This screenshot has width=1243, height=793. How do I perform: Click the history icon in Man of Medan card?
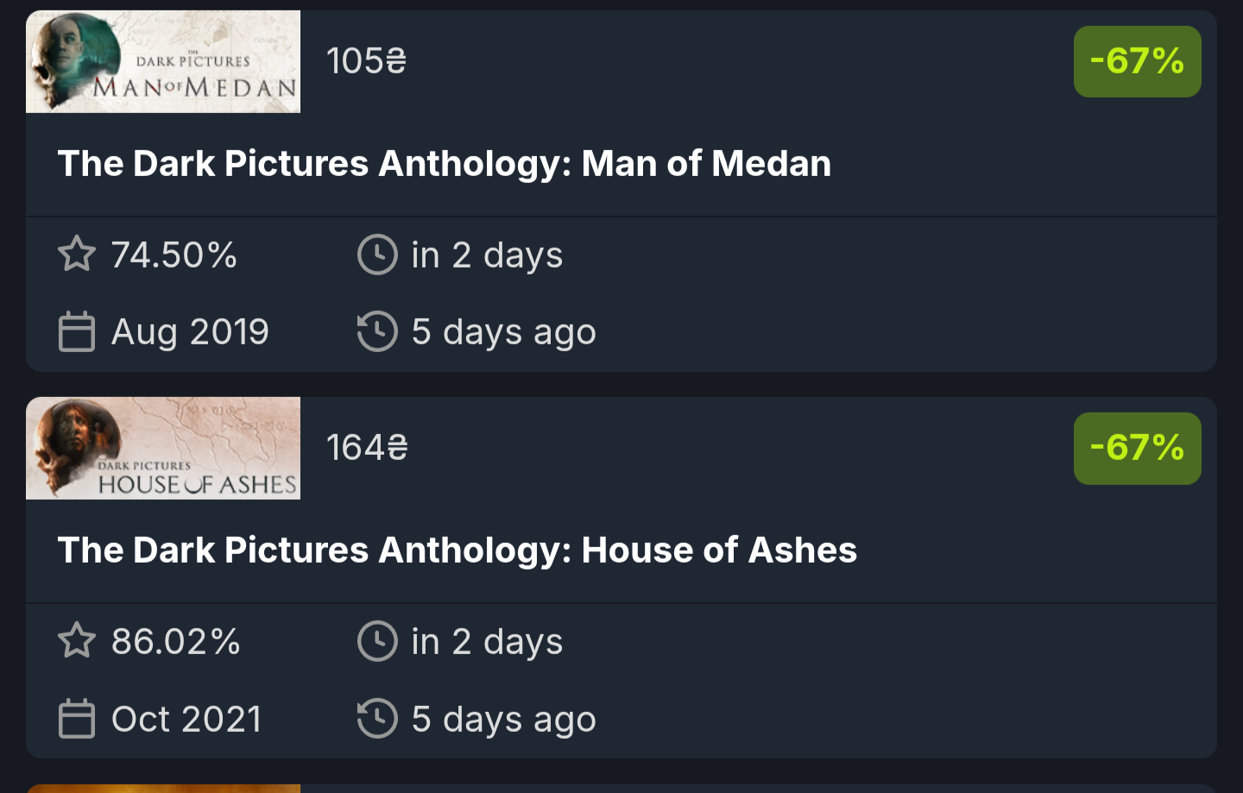377,332
